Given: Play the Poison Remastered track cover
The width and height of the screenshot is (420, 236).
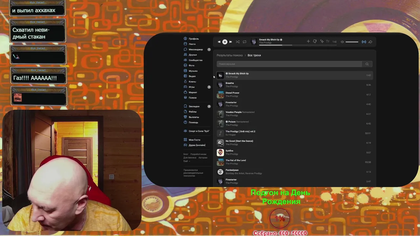Looking at the screenshot, I should [x=220, y=124].
